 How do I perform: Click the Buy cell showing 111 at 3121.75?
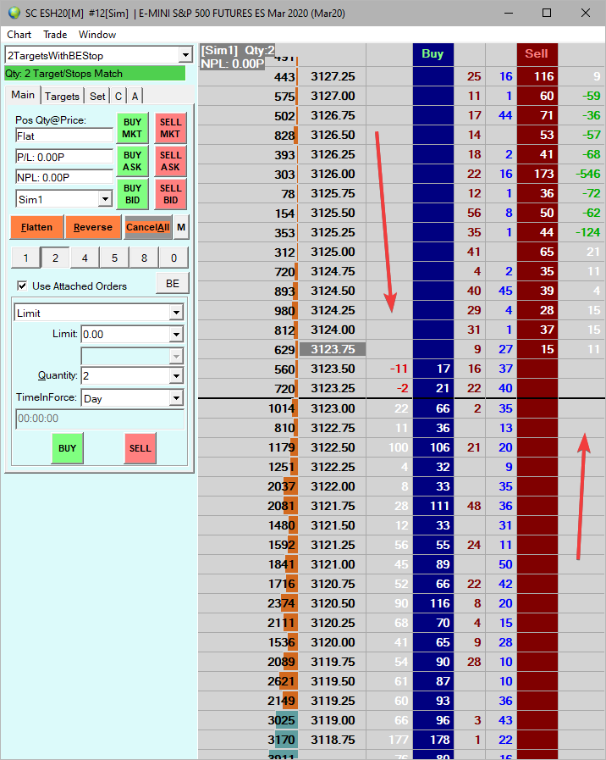pos(433,506)
